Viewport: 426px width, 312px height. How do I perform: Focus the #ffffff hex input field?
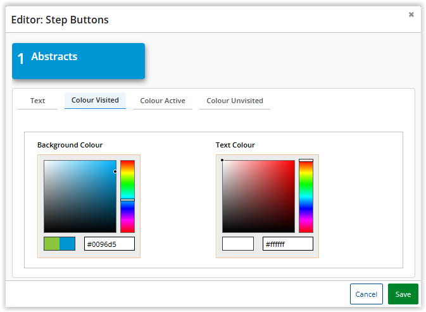pos(287,244)
